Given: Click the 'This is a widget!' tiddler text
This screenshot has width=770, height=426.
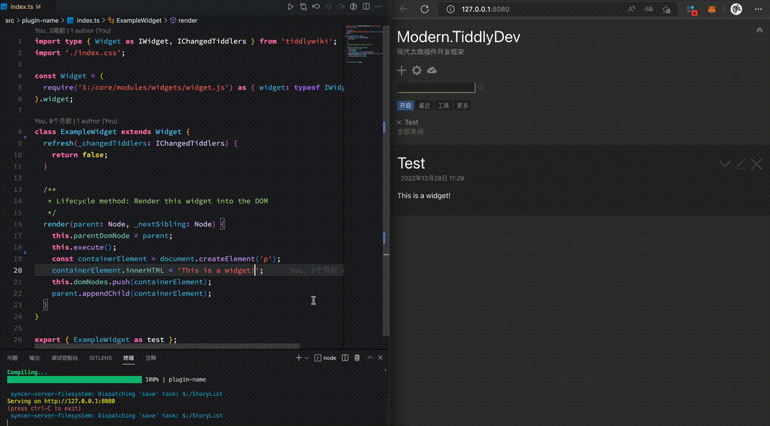Looking at the screenshot, I should click(423, 196).
